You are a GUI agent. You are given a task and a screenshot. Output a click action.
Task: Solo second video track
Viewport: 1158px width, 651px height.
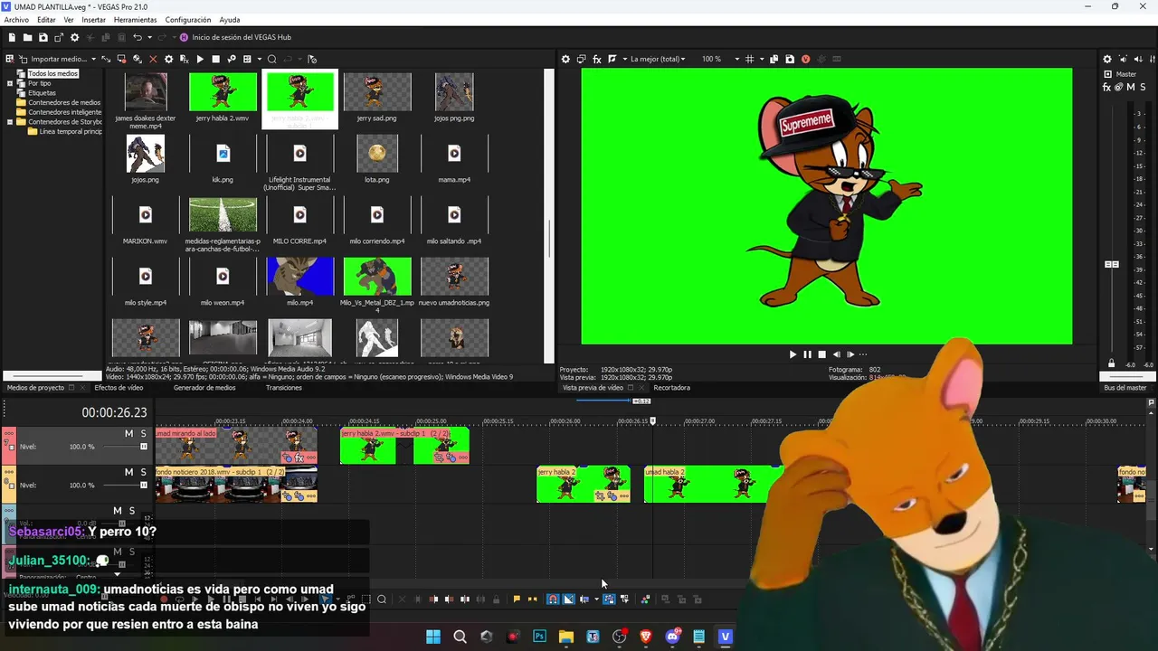click(143, 472)
